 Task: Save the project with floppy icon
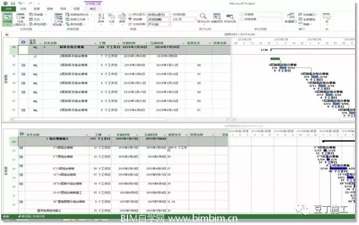coord(13,3)
